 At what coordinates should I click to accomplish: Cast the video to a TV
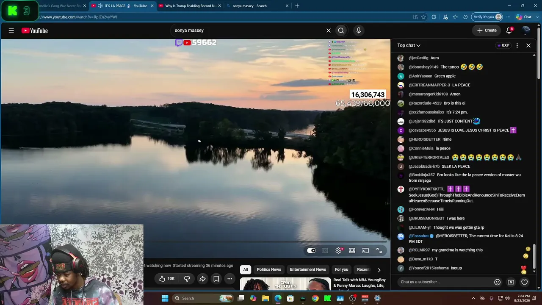point(365,251)
